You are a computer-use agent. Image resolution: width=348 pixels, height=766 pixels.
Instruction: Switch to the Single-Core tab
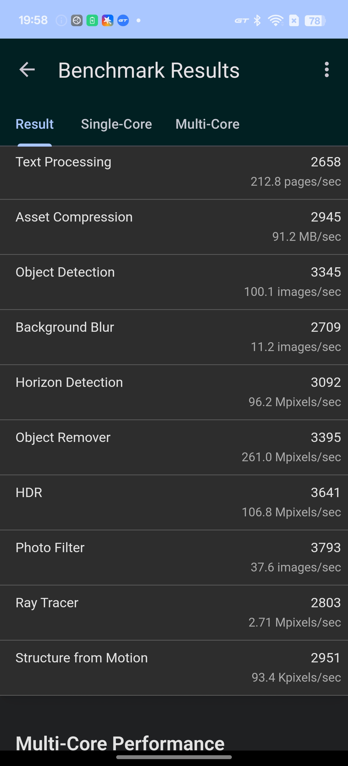pos(116,124)
